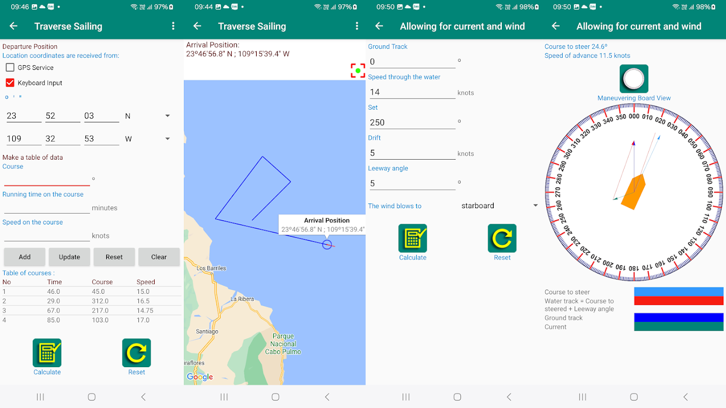Screen dimensions: 726x408
Task: Uncheck the Keyboard Input checkbox
Action: tap(10, 83)
